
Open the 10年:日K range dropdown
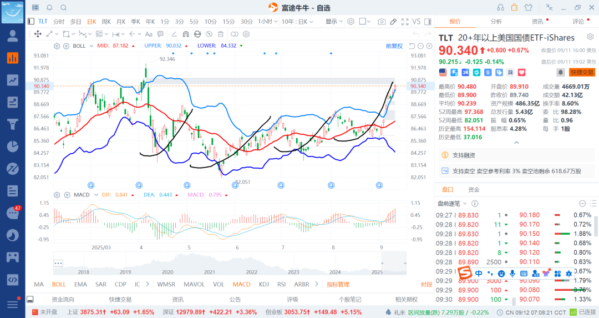[297, 22]
